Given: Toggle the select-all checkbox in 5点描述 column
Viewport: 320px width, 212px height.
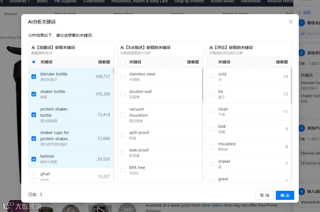Looking at the screenshot, I should [x=123, y=62].
